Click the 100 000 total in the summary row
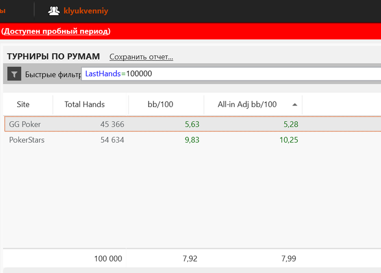381x273 pixels. [108, 259]
